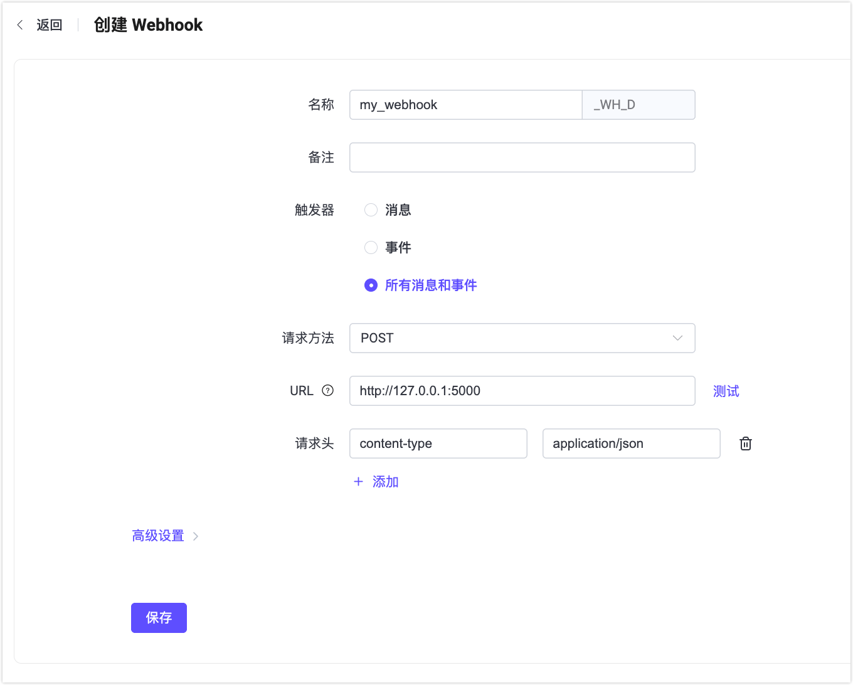
Task: Open the 请求方法 request method dropdown
Action: click(x=522, y=338)
